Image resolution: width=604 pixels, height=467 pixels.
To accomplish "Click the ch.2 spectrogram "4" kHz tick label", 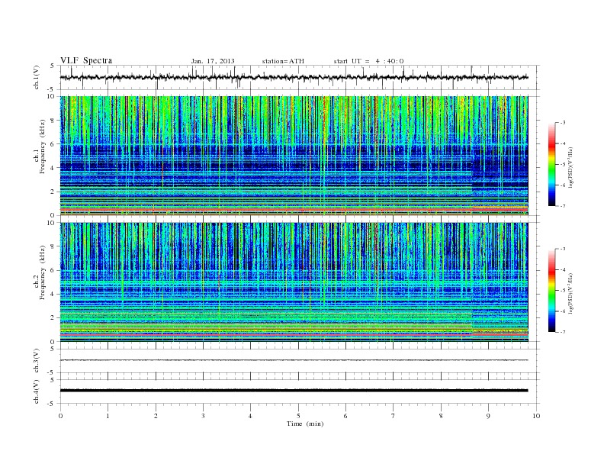I will point(53,295).
